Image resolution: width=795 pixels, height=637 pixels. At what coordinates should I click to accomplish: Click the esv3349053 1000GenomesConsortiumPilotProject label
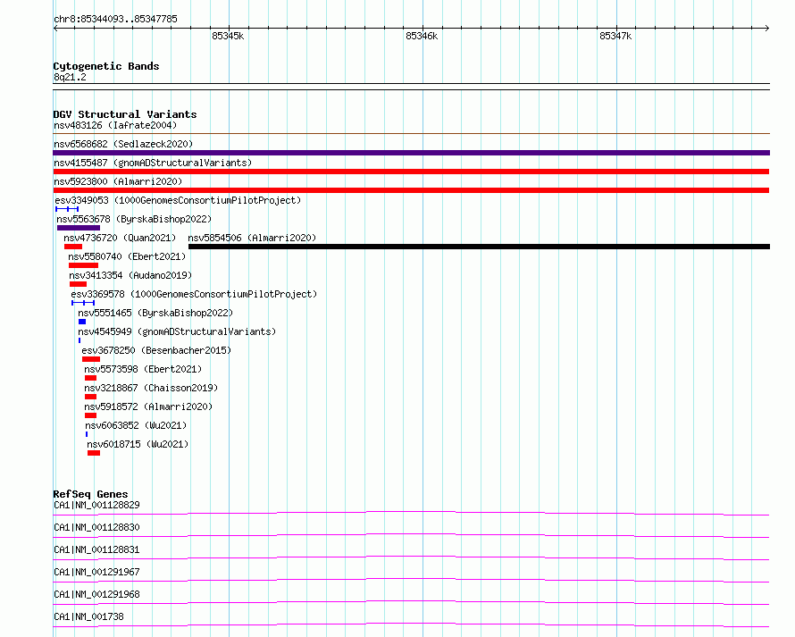178,200
